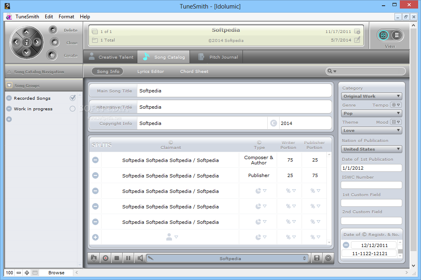Click the ISWC Number field
Viewport: 421px width, 280px height.
click(x=371, y=185)
